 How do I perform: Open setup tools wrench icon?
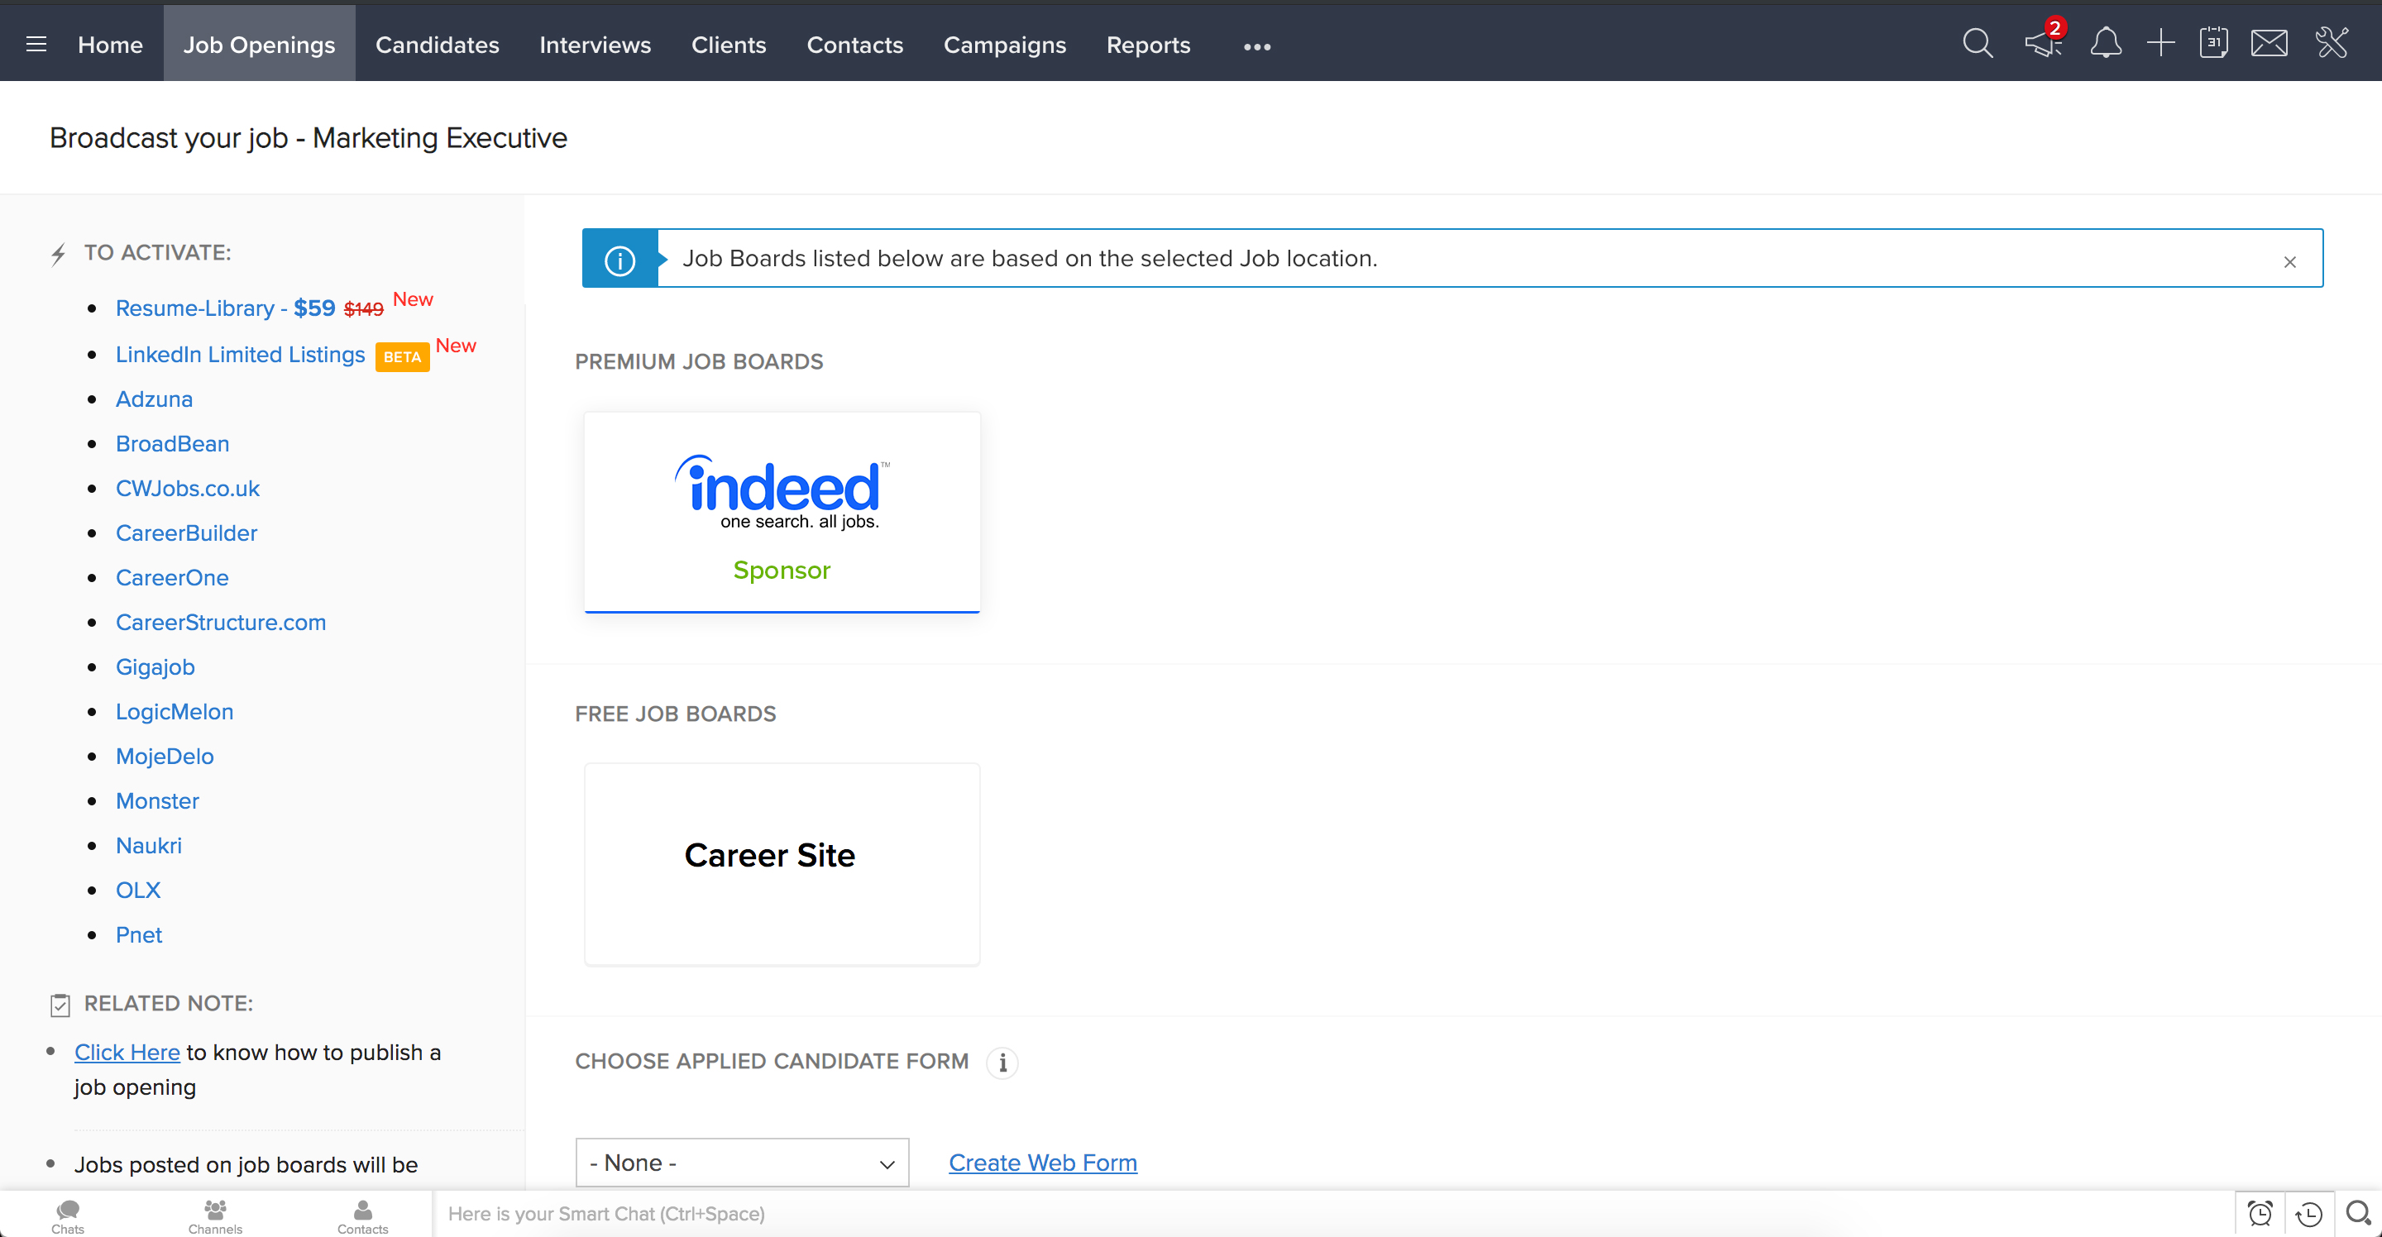tap(2332, 44)
